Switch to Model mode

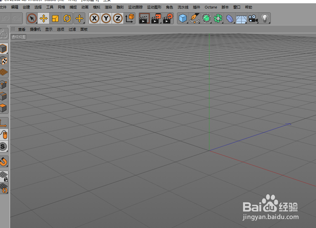point(4,49)
